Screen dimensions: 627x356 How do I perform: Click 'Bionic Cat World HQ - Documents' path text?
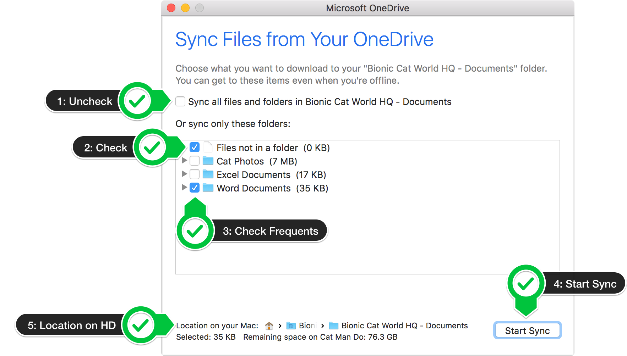405,326
